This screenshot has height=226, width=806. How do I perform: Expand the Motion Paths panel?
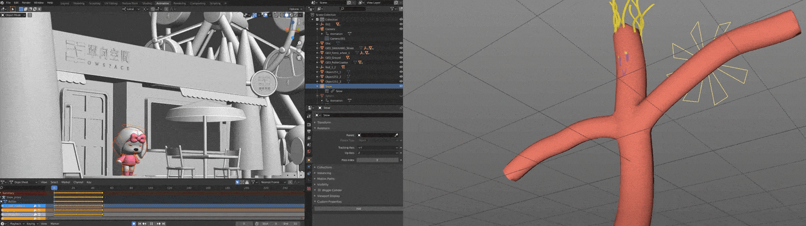326,179
